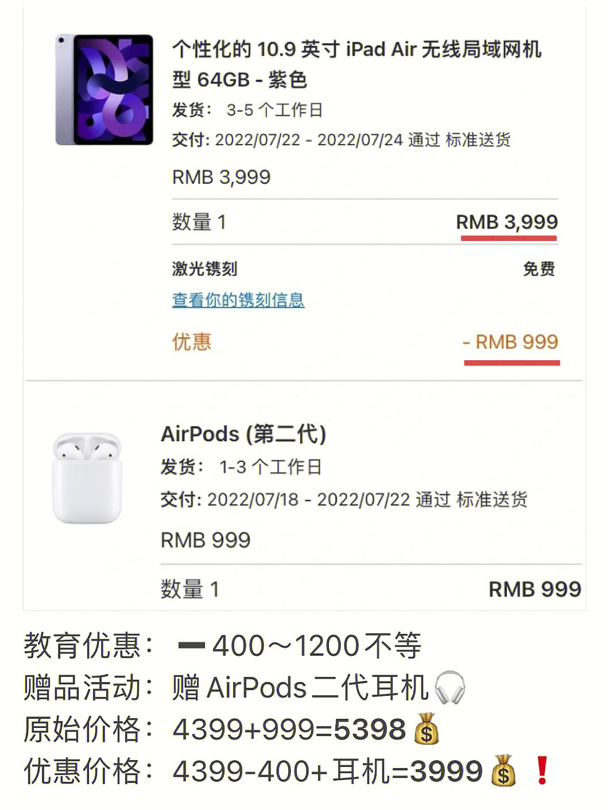Screen dimensions: 608x810
Task: Click the iPad delivery date 2022/07/22 - 2022/07/24
Action: [308, 140]
